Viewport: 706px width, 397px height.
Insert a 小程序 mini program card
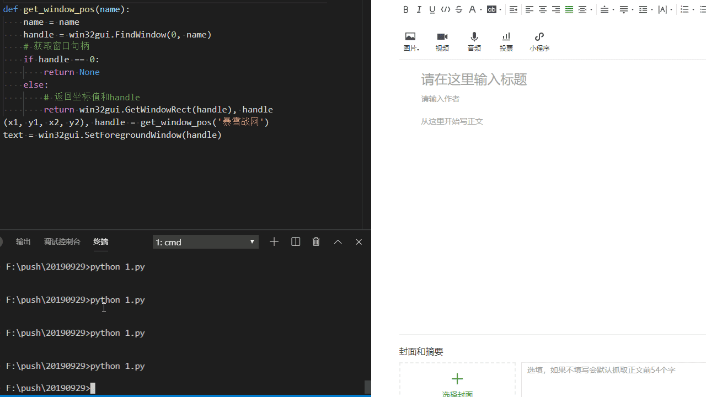(539, 41)
